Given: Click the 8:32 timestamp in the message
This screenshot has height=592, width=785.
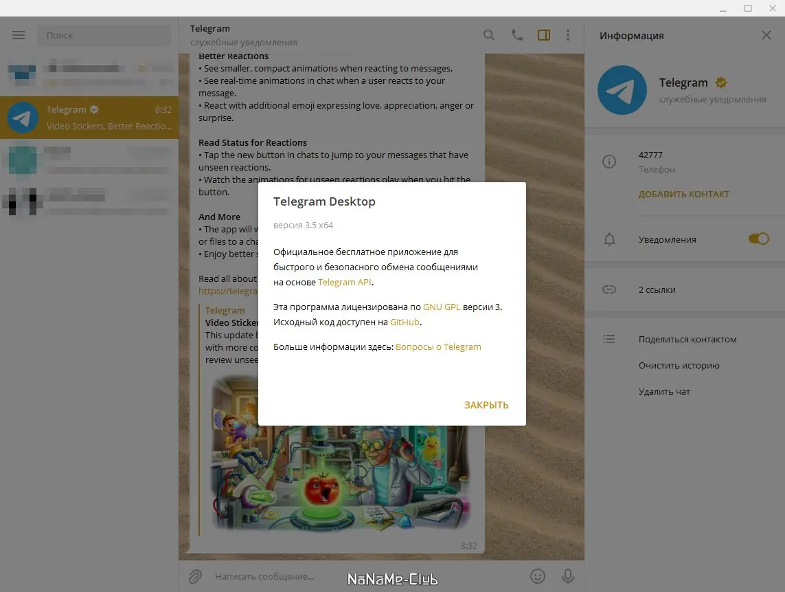Looking at the screenshot, I should pyautogui.click(x=468, y=545).
